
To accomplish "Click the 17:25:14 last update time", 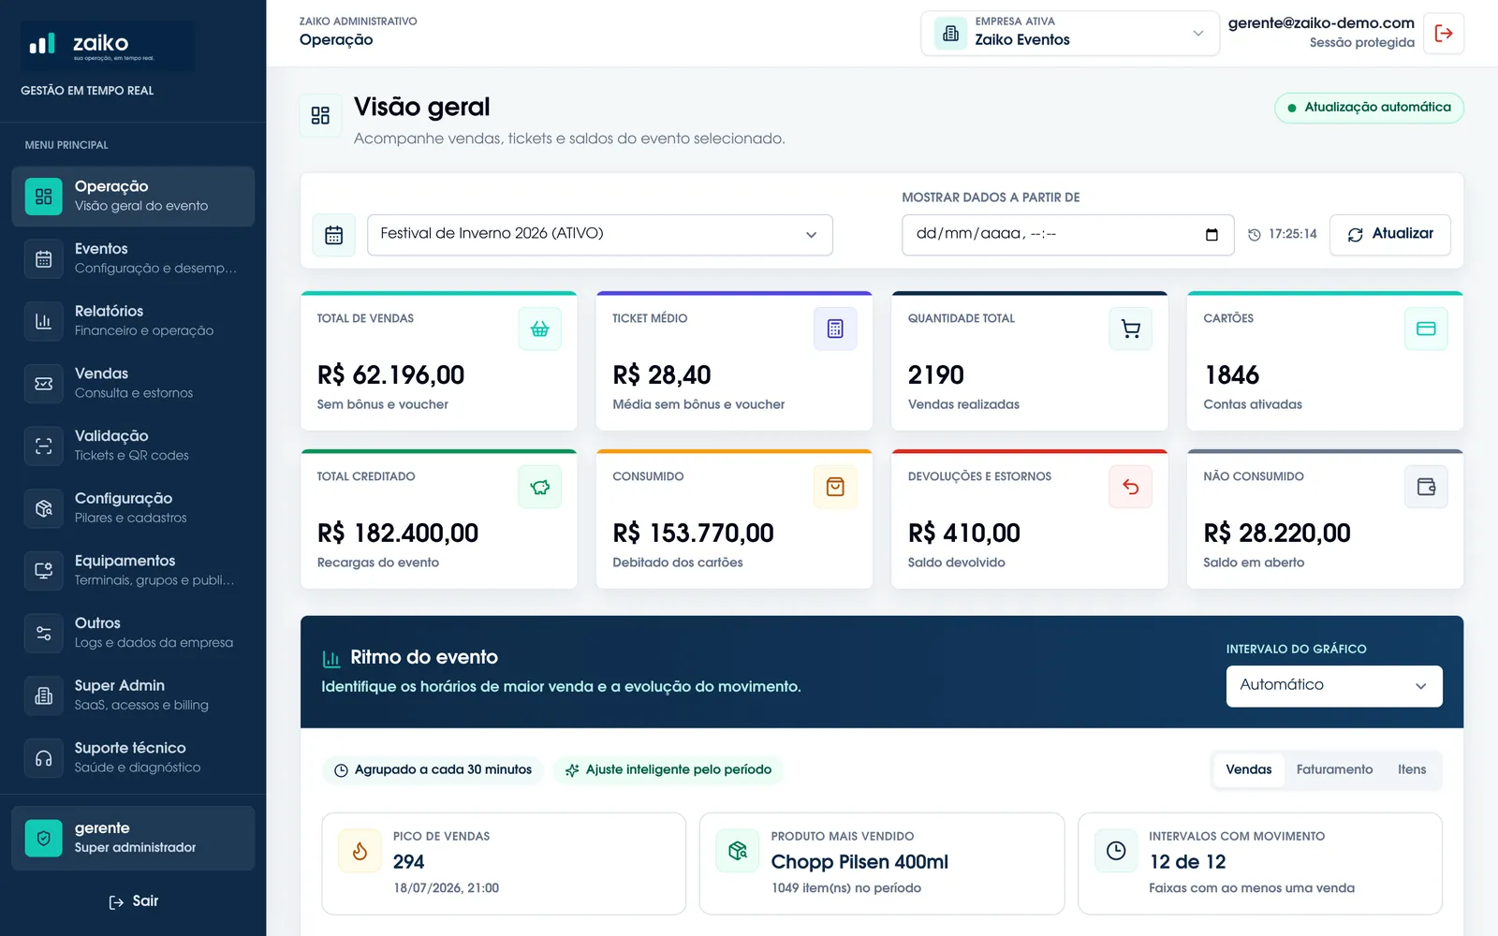I will pyautogui.click(x=1283, y=235).
